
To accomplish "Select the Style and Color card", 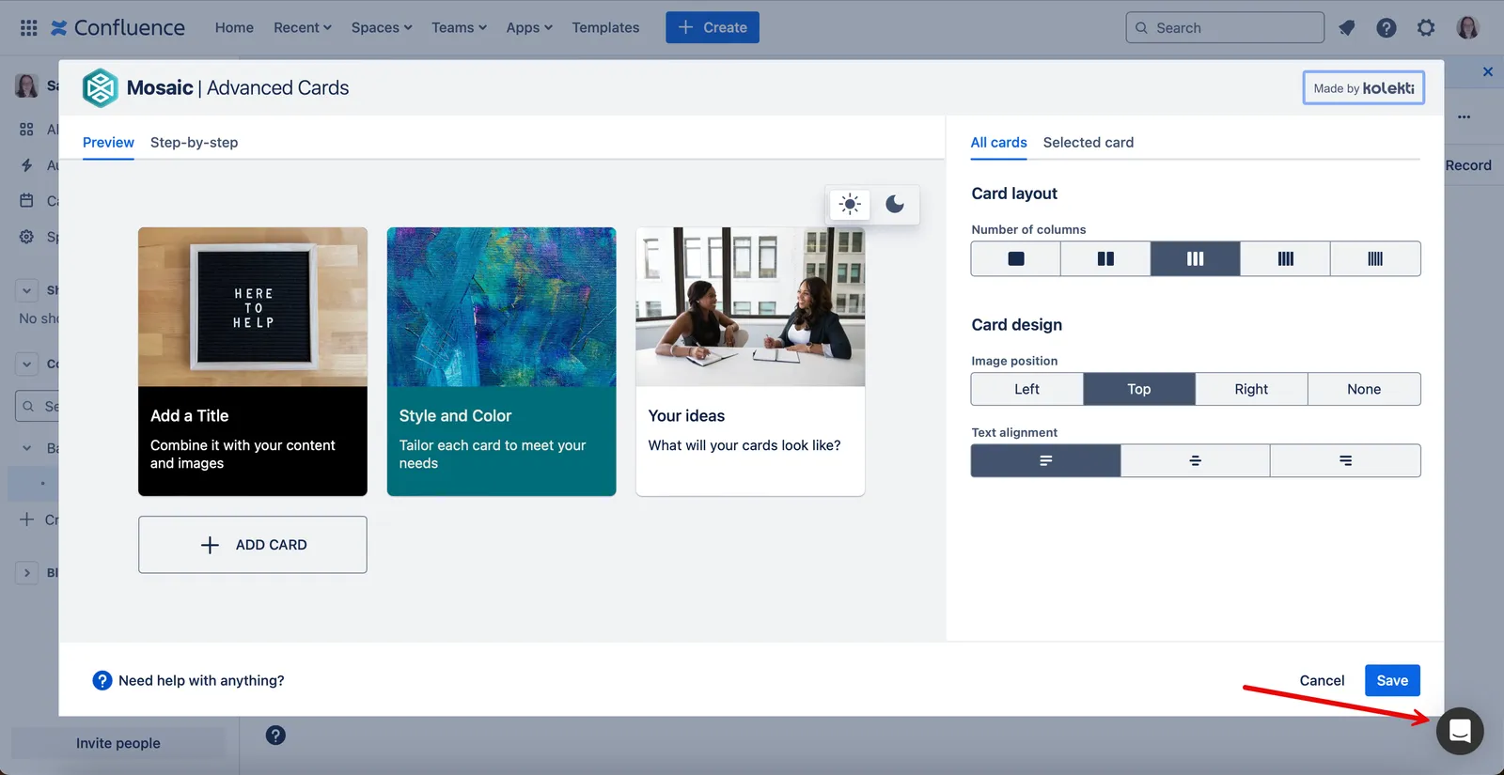I will (x=502, y=362).
